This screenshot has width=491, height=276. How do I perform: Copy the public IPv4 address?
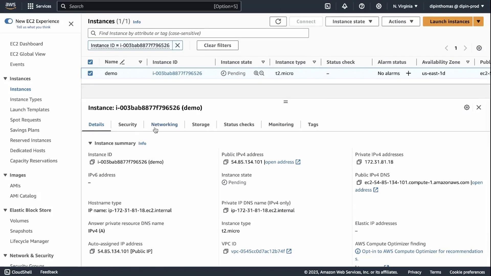[226, 162]
